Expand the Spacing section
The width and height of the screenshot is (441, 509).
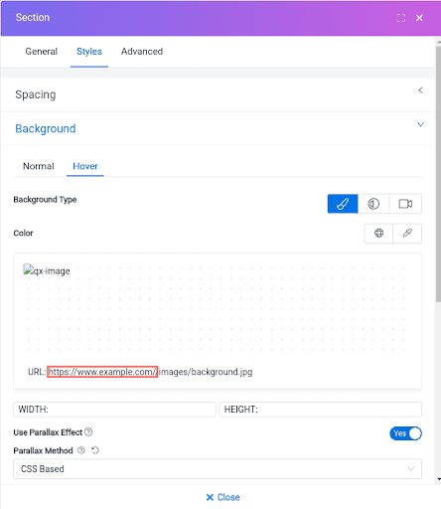[218, 94]
